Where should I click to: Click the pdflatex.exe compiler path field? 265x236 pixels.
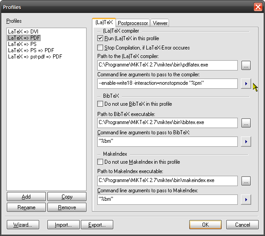coord(167,65)
